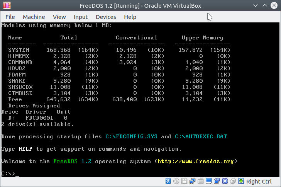Screen dimensions: 281x187
Task: Click the DOS icon in the title bar
Action: (7, 5)
